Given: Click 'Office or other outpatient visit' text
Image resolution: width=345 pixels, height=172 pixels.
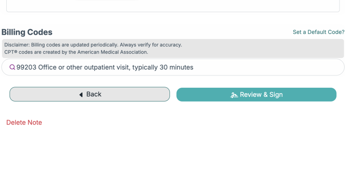Looking at the screenshot, I should click(84, 67).
